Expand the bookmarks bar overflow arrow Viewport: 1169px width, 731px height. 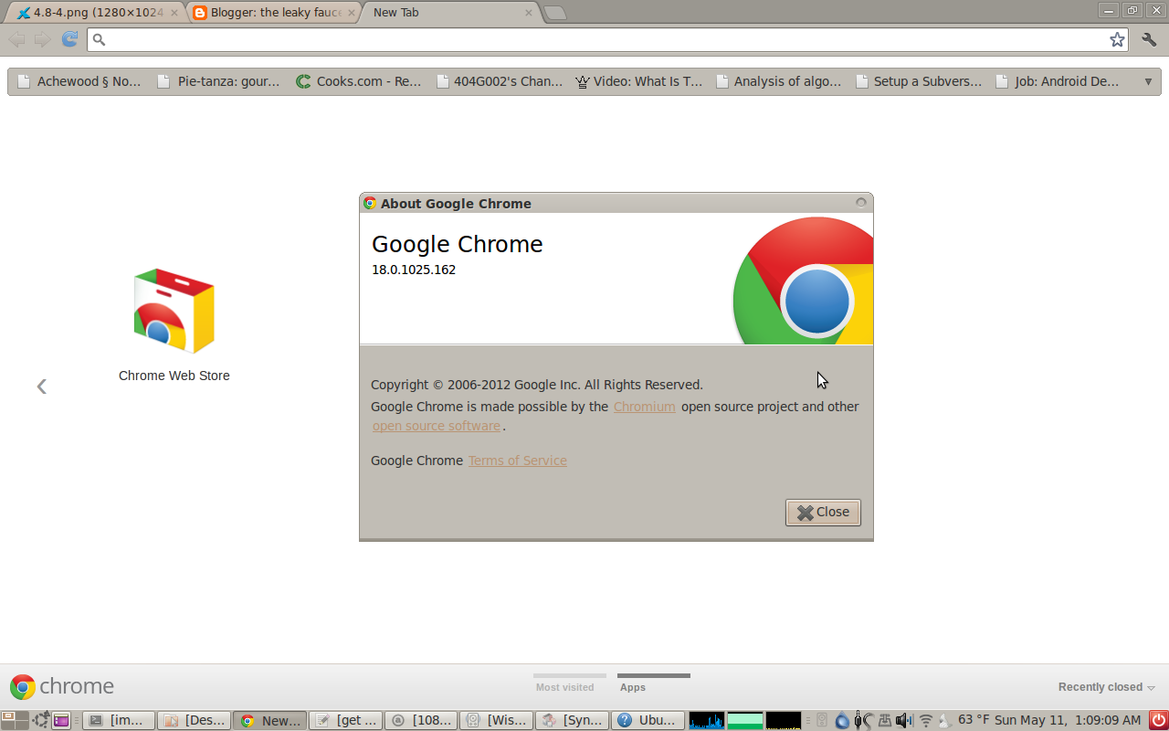click(x=1148, y=81)
